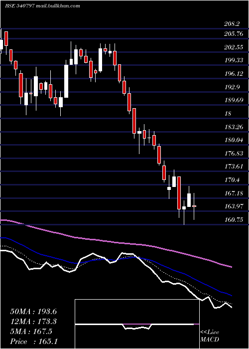Click the 'BSE 540797 mail.bullkhan.com' header text
Viewport: 249px width, 349px height.
[x=42, y=6]
